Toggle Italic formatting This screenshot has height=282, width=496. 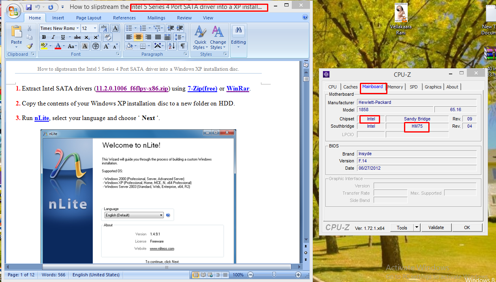(53, 37)
